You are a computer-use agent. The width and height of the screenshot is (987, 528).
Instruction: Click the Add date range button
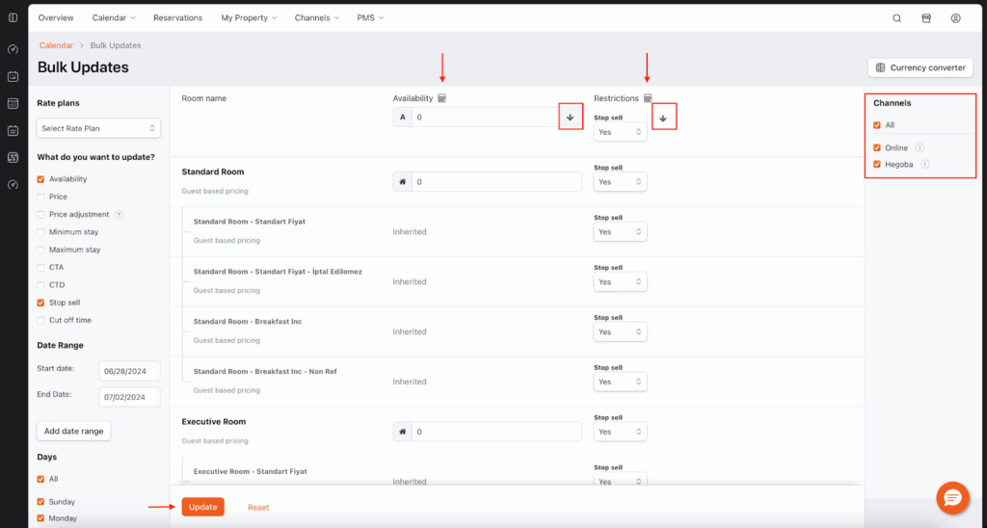click(x=73, y=431)
